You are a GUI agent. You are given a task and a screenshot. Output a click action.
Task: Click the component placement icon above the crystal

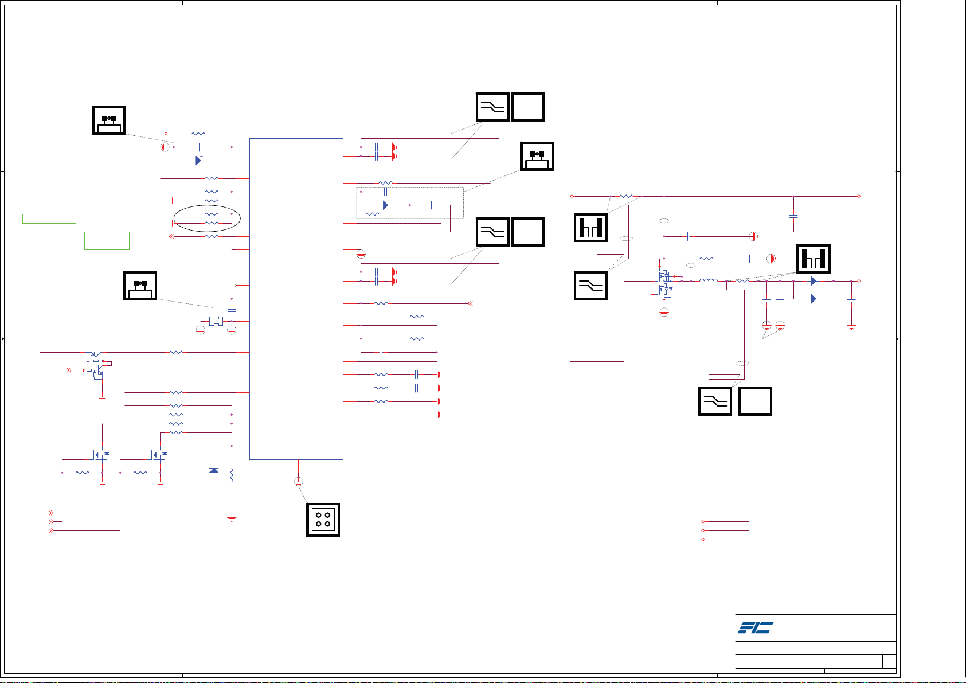click(140, 286)
